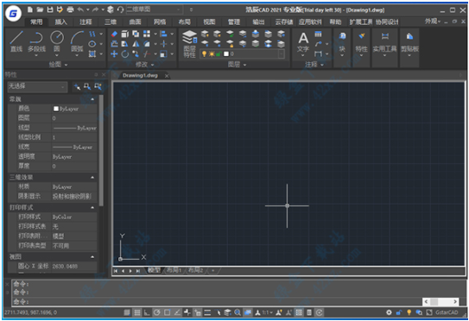Click the Rotate tool icon

(x=124, y=53)
